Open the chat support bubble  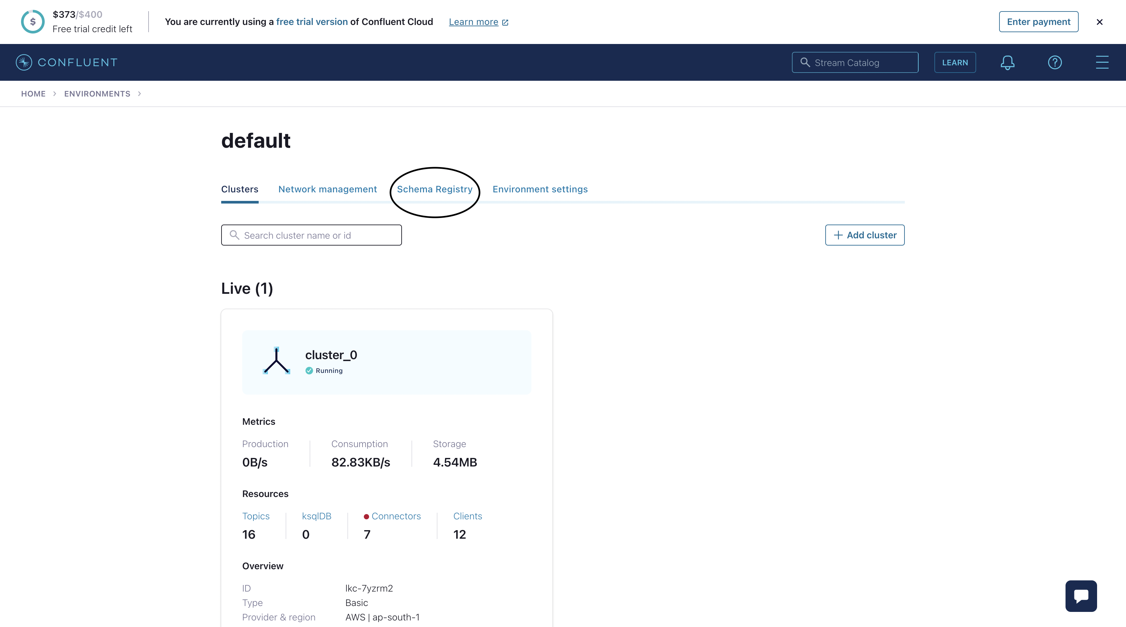pyautogui.click(x=1081, y=595)
